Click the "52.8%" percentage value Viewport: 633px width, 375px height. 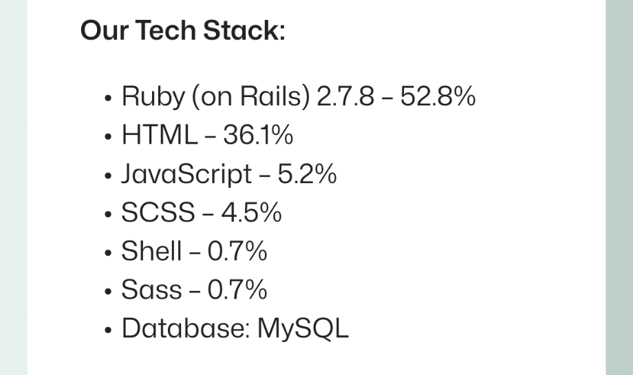coord(438,97)
